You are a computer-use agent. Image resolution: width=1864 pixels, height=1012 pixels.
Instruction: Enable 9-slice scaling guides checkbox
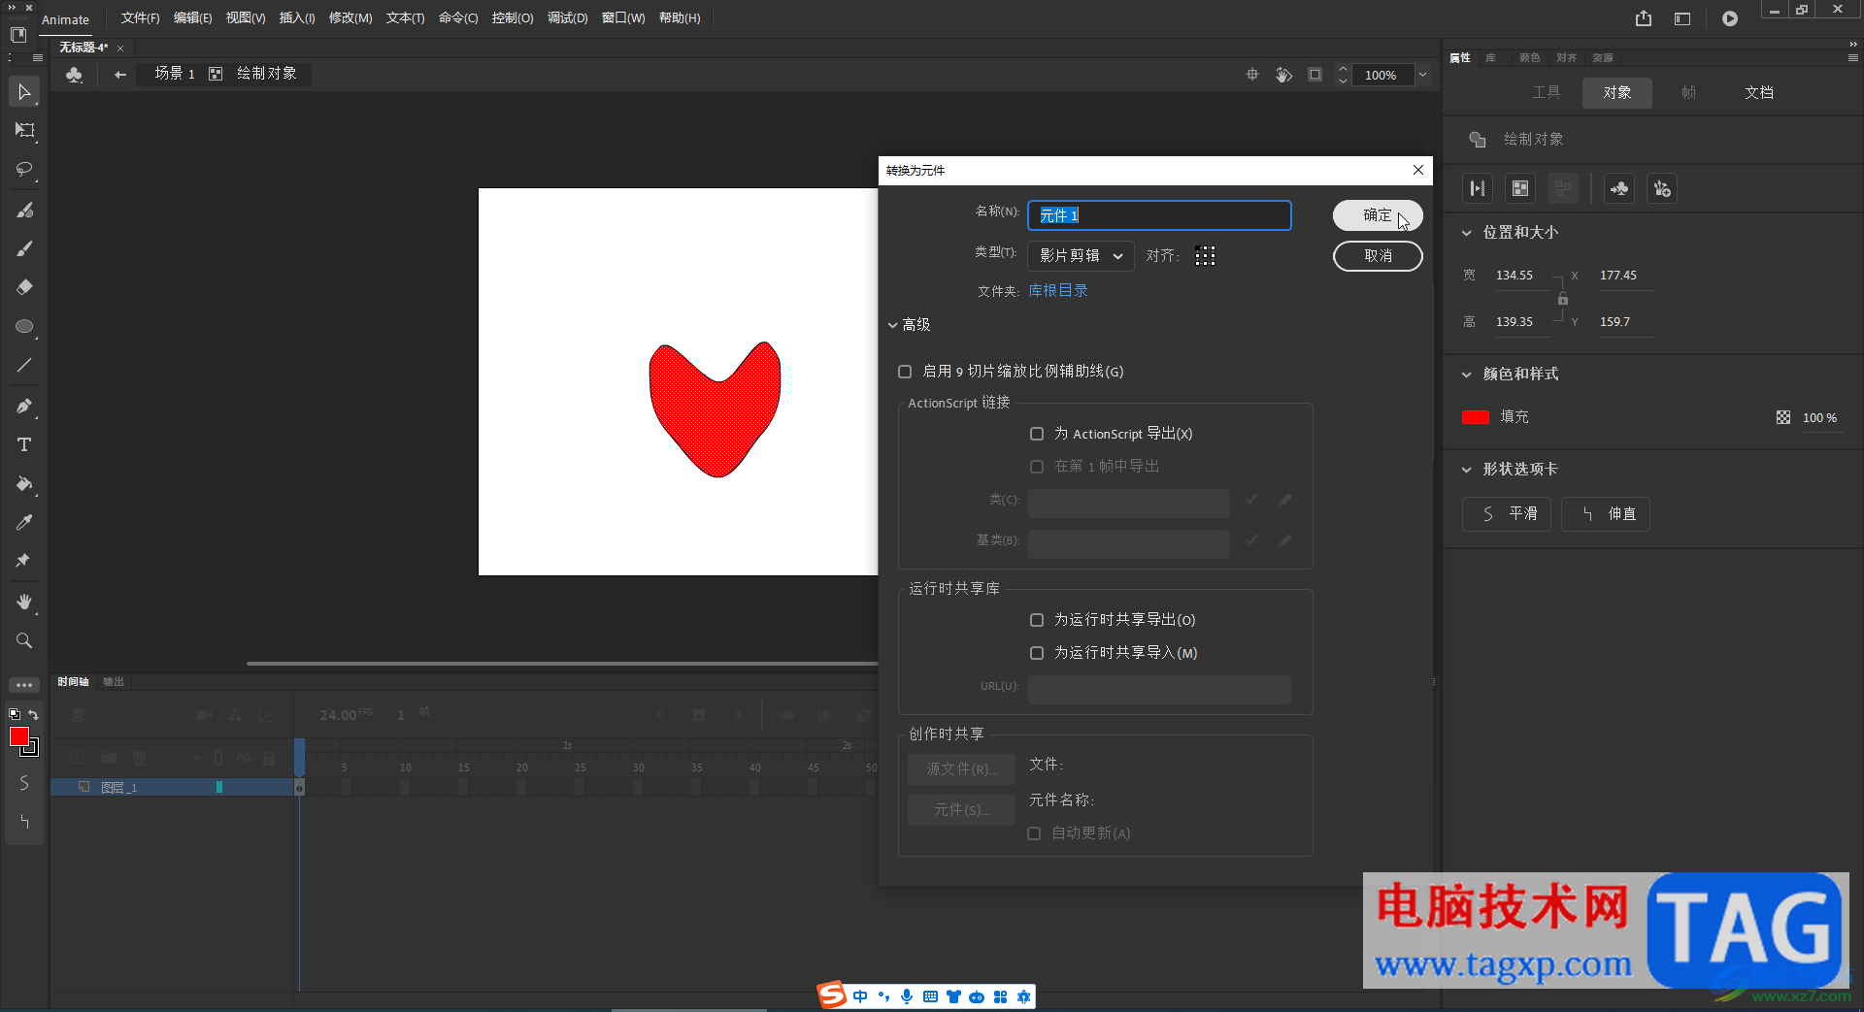point(905,372)
